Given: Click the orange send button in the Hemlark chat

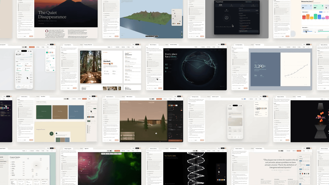Looking at the screenshot, I should click(x=75, y=88).
